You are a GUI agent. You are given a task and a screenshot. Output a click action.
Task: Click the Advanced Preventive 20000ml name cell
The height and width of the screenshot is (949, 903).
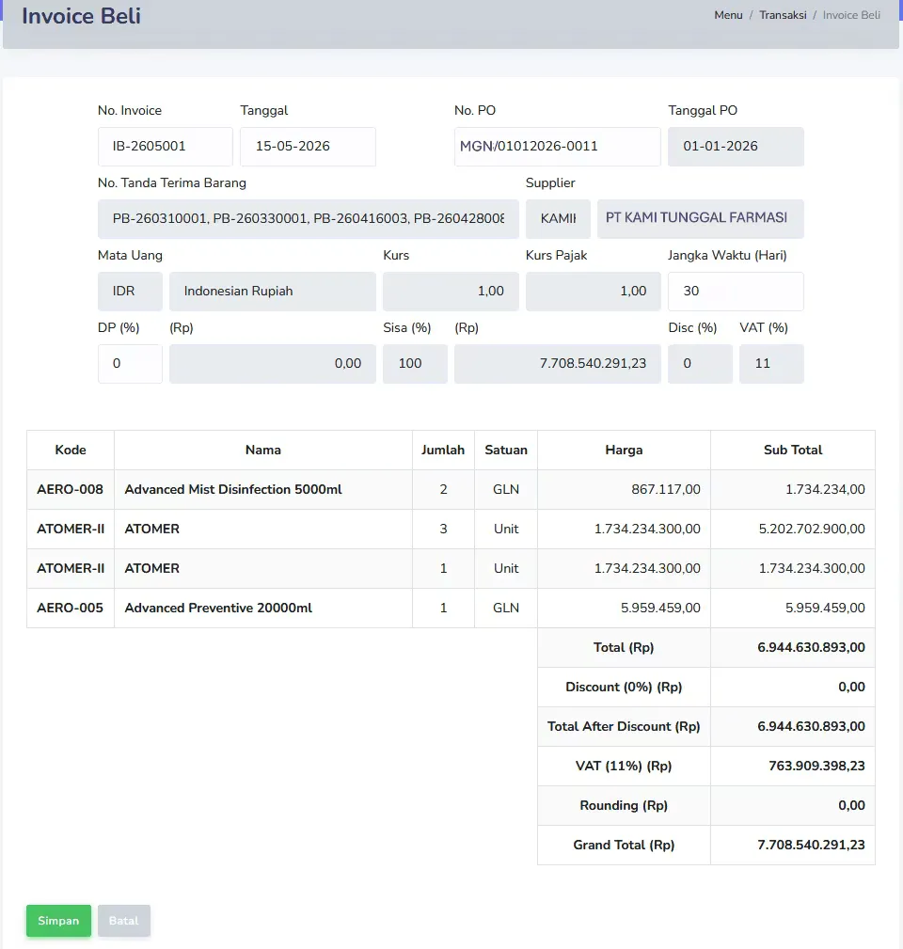[263, 608]
